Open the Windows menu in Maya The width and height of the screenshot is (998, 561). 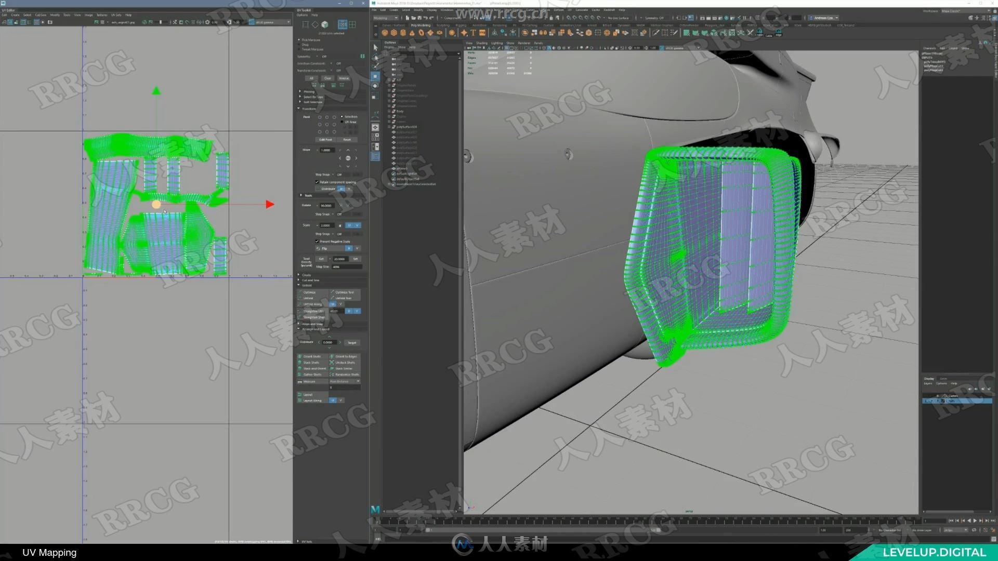pyautogui.click(x=447, y=10)
